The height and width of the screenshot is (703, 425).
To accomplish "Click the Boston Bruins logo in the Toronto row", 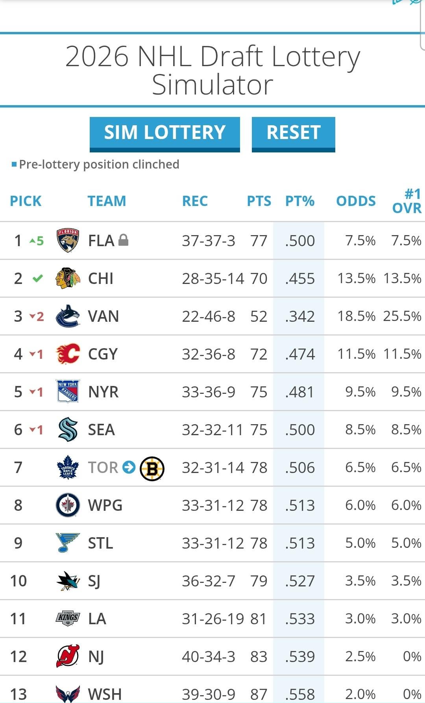I will click(x=152, y=468).
